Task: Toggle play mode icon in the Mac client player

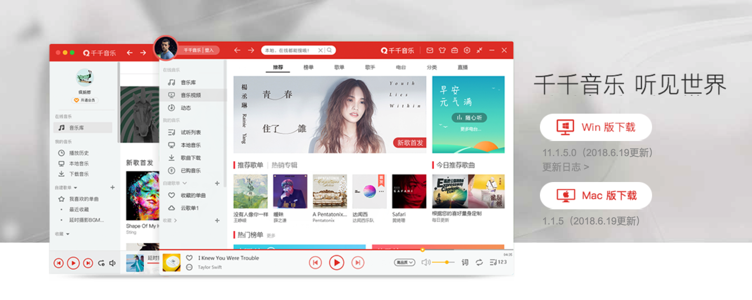Action: pos(101,263)
